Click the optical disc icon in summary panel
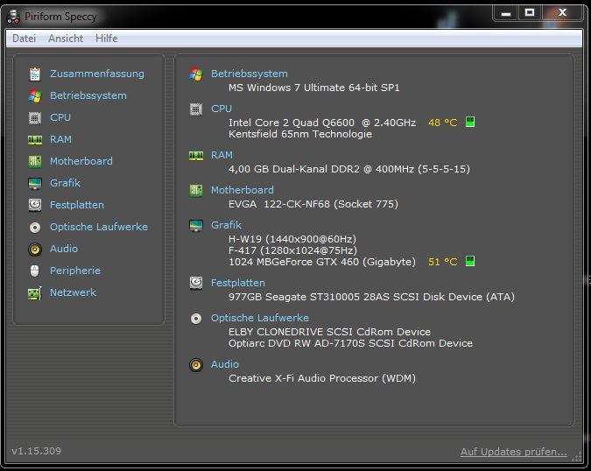Screen dimensions: 591x471 pos(196,319)
